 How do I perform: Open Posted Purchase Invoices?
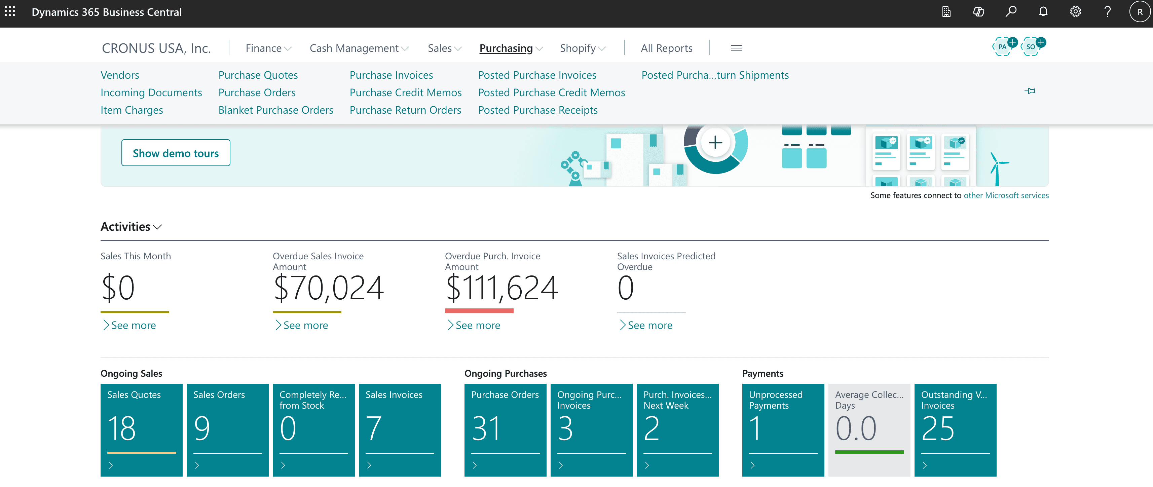tap(537, 75)
